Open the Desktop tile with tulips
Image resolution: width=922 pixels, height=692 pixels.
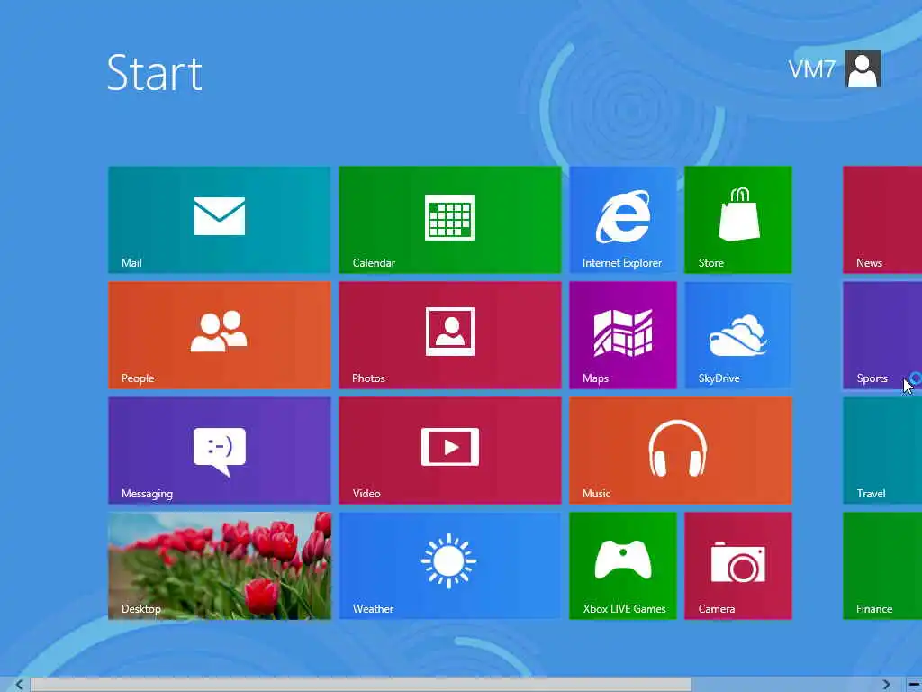[x=220, y=566]
